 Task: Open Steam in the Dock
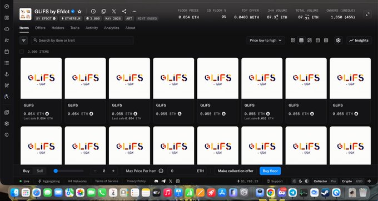325,193
